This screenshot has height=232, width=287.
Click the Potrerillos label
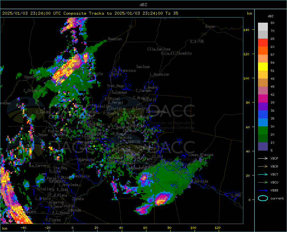coord(58,131)
